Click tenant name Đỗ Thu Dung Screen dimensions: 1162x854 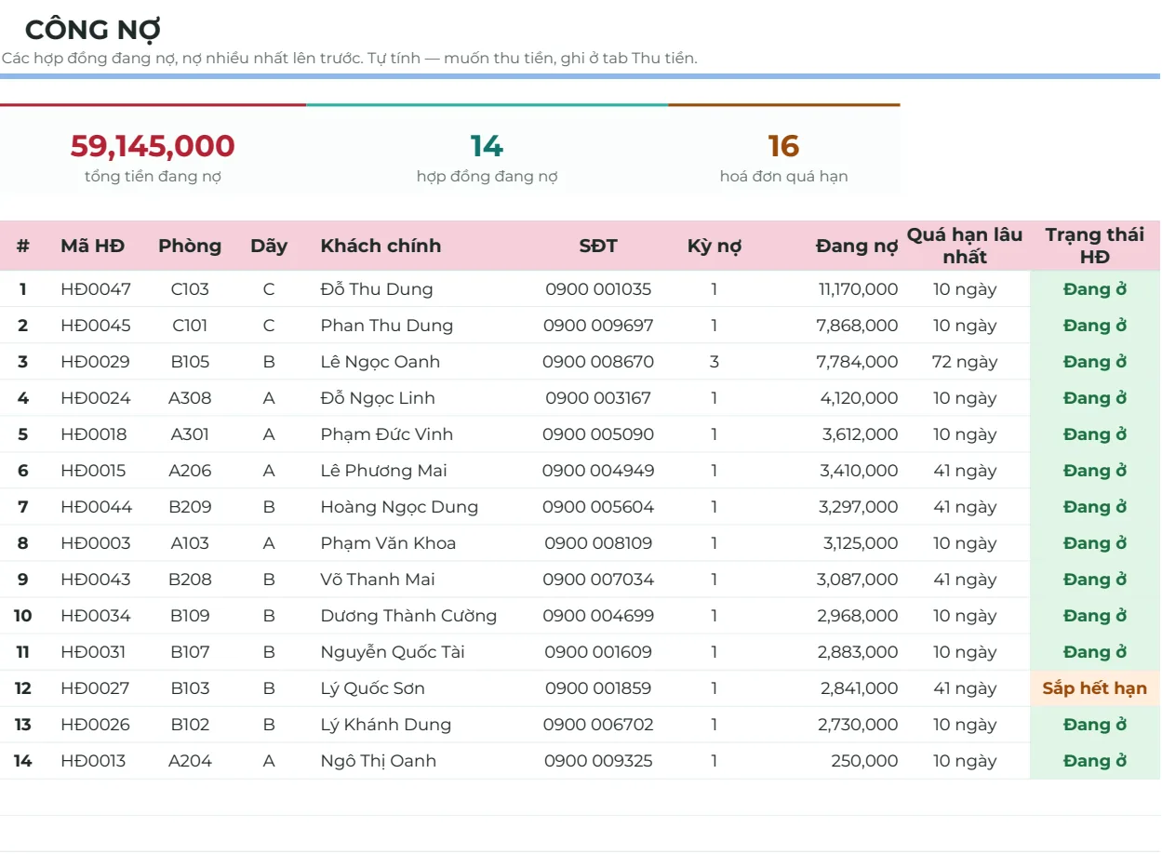point(377,289)
